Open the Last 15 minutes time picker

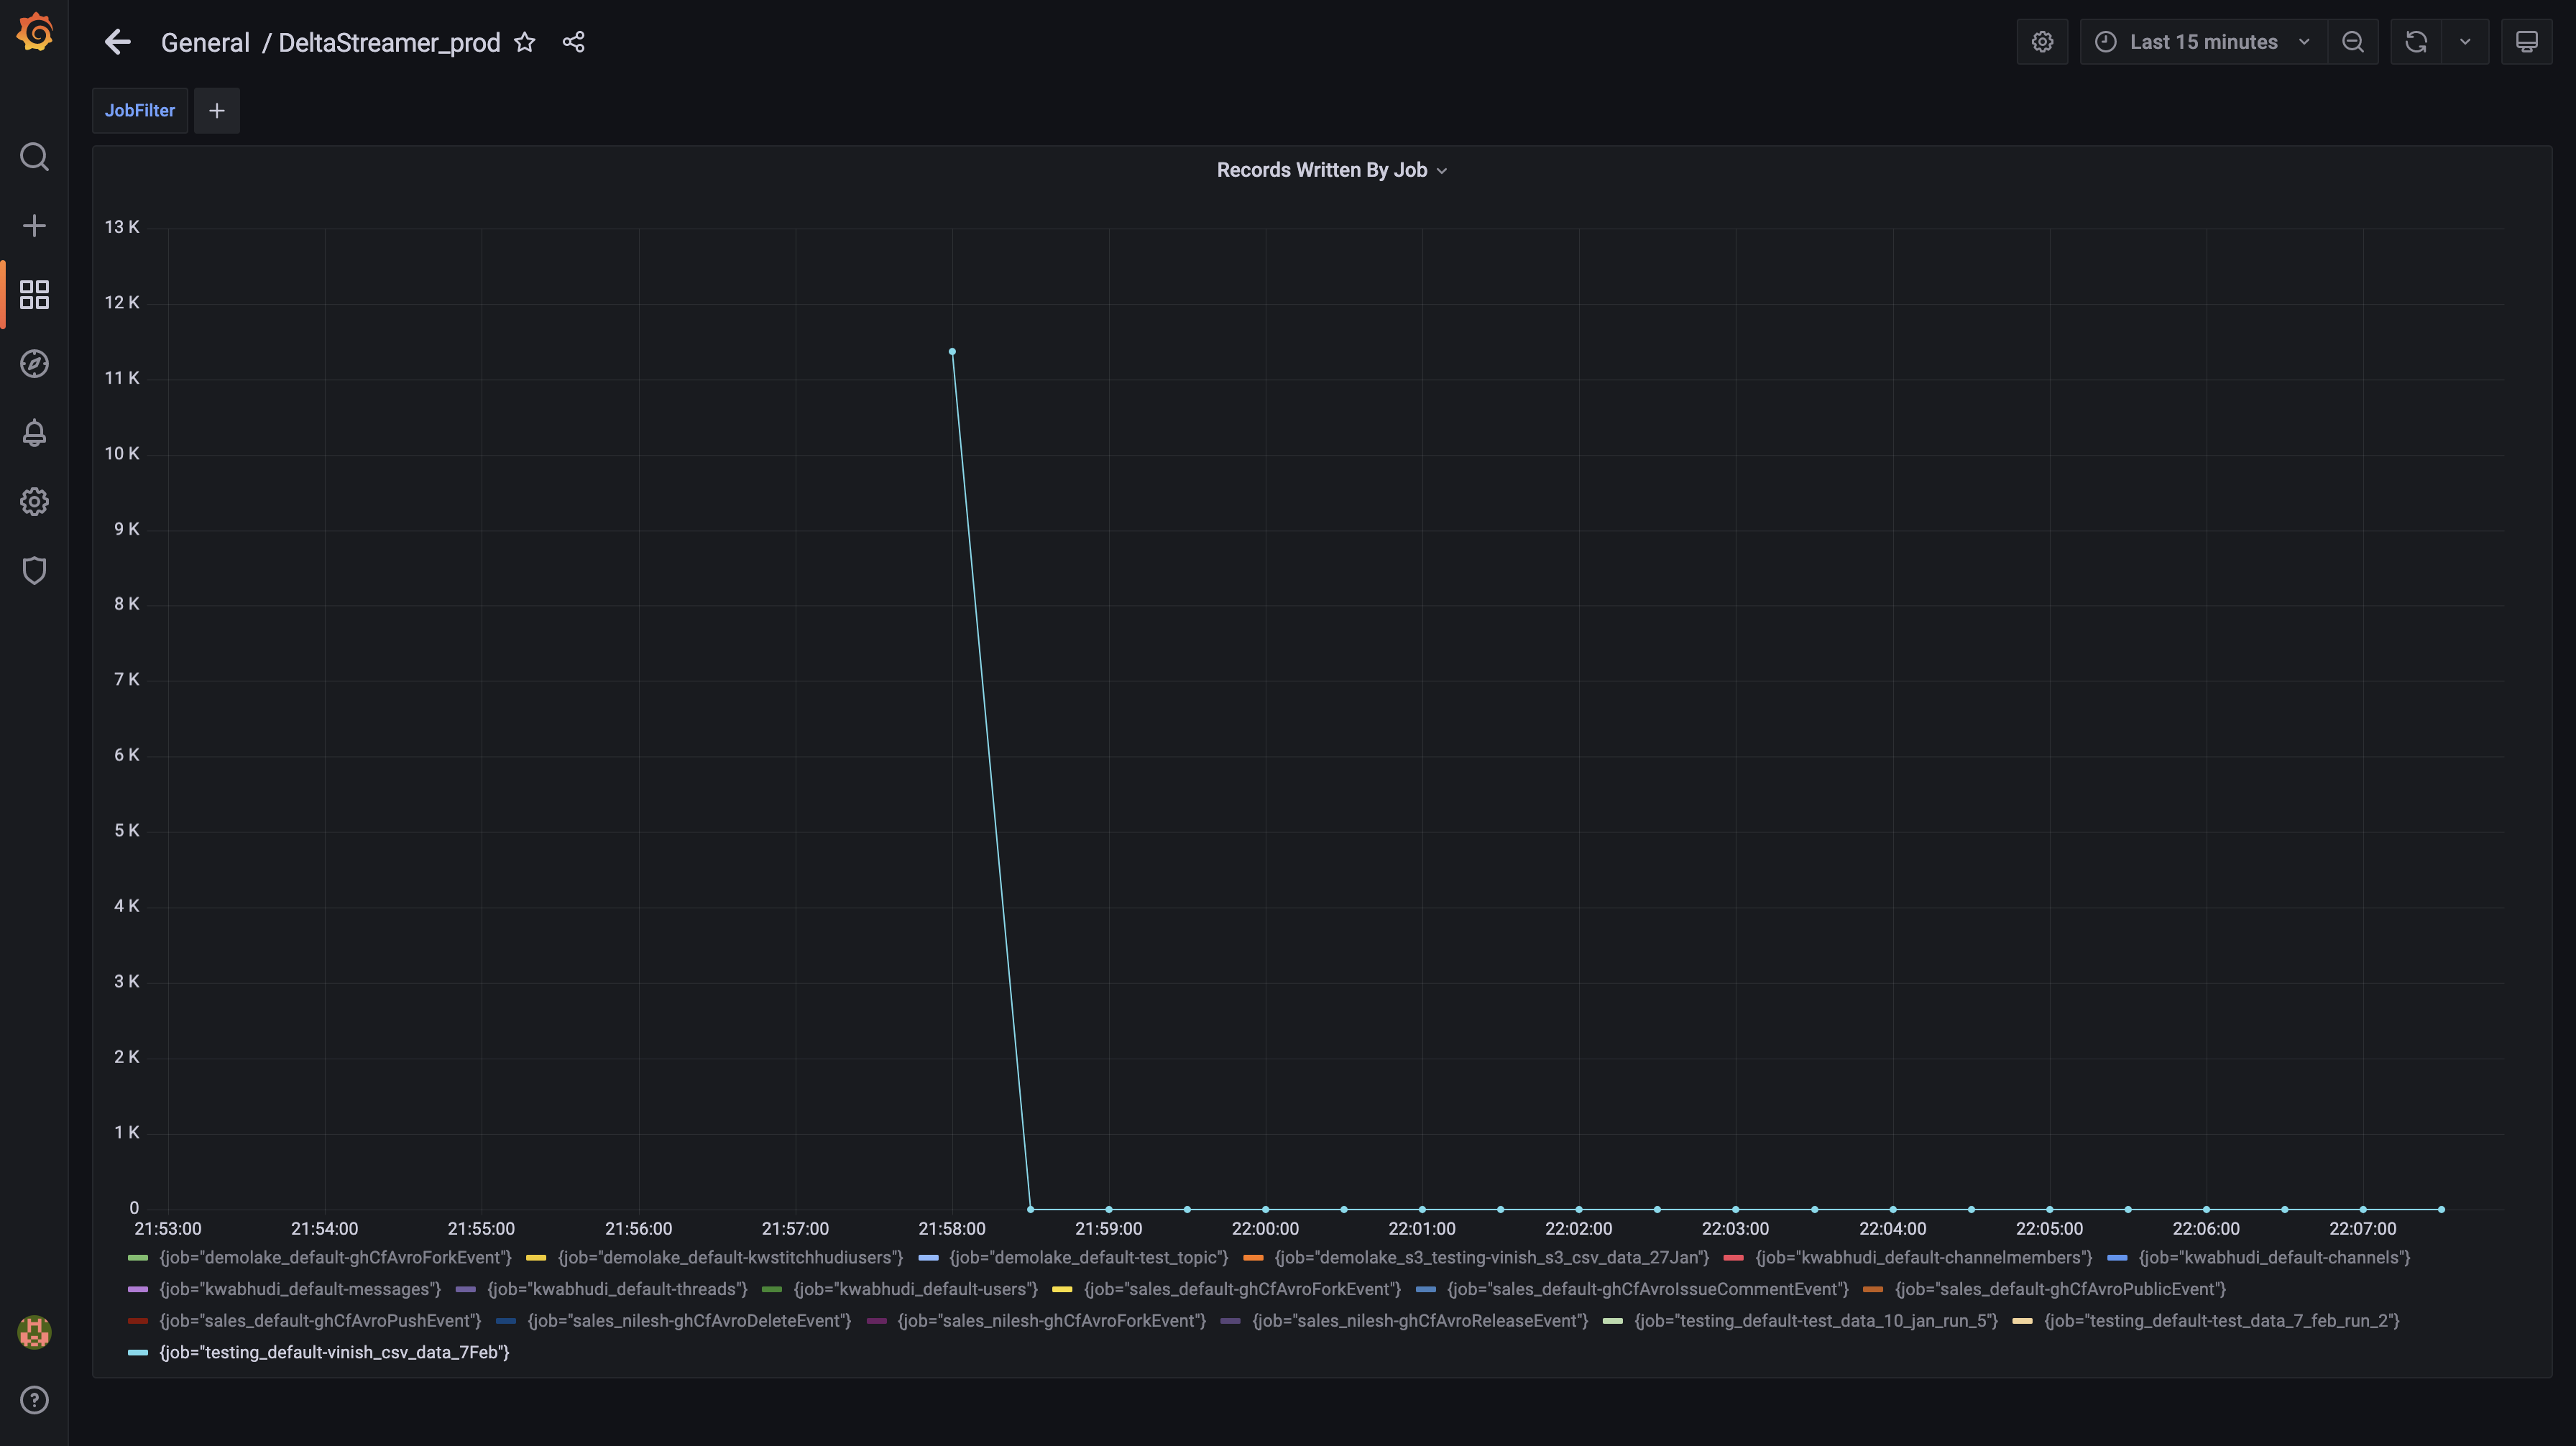2202,42
